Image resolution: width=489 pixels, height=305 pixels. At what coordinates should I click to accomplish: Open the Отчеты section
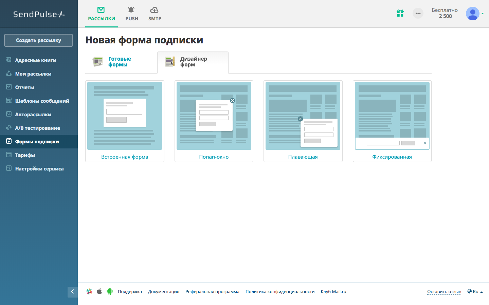pos(24,87)
